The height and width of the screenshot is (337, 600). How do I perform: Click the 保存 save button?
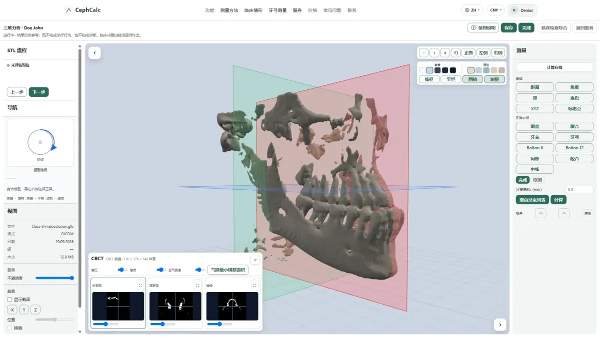coord(509,28)
